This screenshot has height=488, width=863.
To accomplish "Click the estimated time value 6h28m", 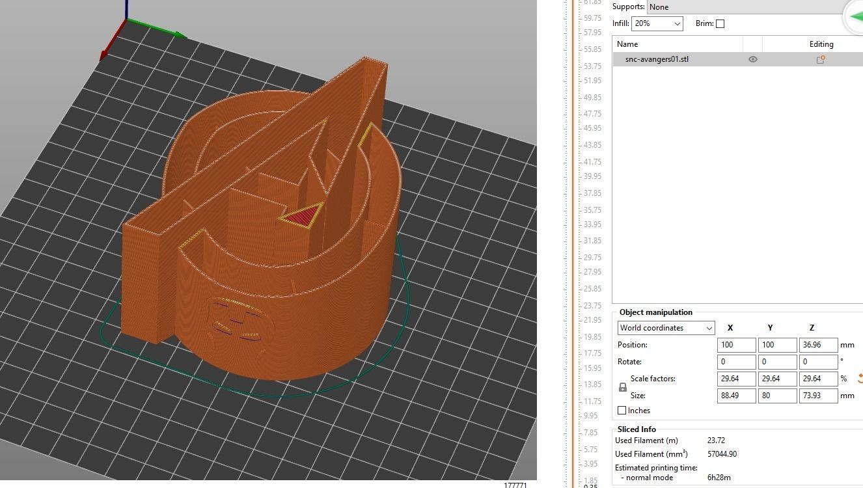I will 719,478.
